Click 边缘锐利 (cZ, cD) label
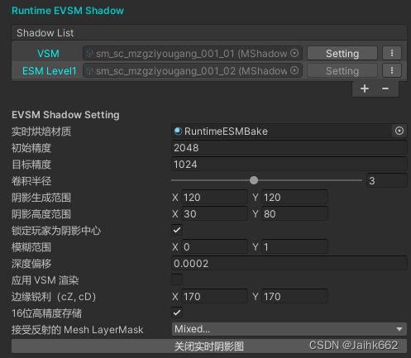411x358 pixels. point(54,297)
